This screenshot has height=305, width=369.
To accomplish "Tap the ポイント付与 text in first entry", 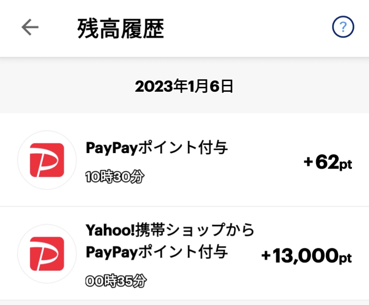I will click(182, 148).
